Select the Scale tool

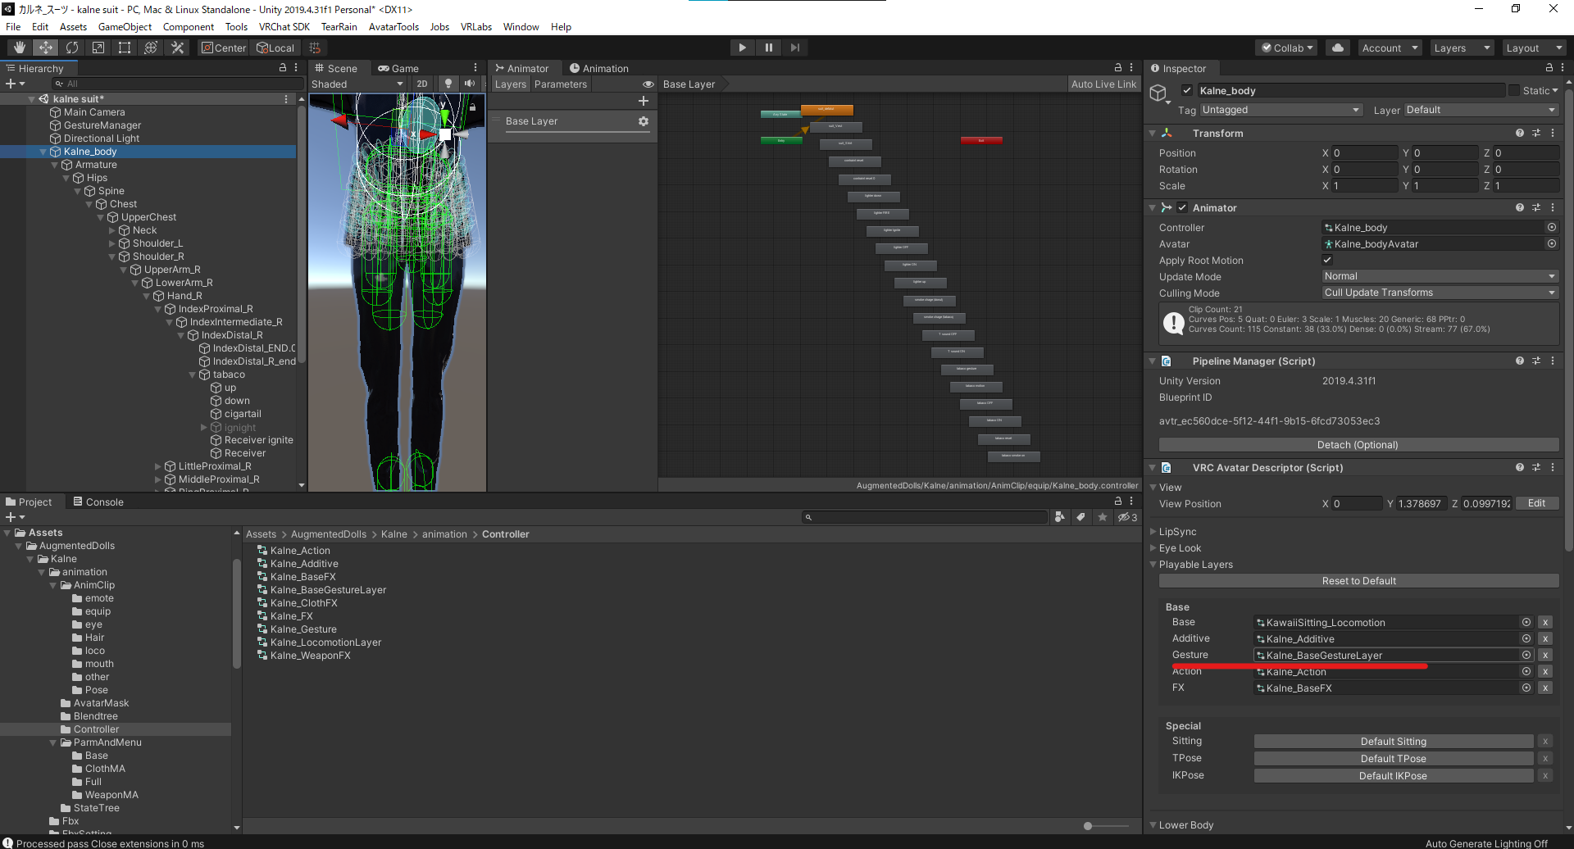[x=98, y=47]
